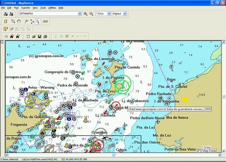Viewport: 226px width, 162px height.
Task: Click the Save disk icon
Action: tap(40, 36)
